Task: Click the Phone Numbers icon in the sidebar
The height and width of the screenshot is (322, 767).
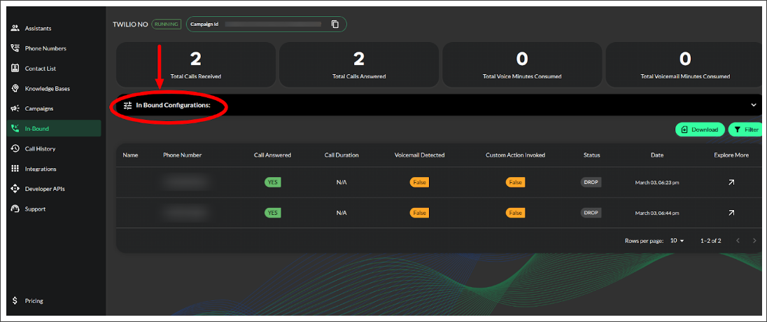Action: (15, 48)
